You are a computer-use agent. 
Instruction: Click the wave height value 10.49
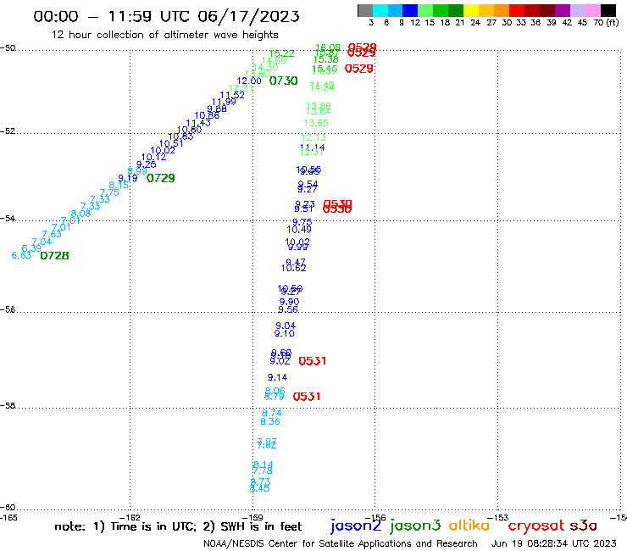pyautogui.click(x=299, y=229)
